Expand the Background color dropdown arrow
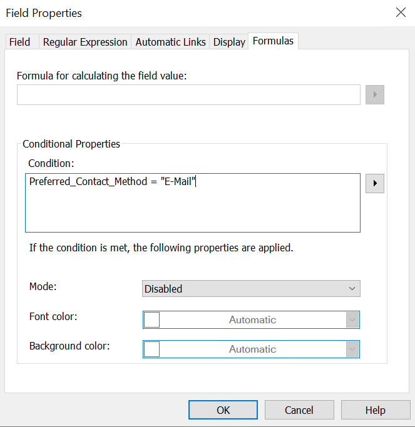This screenshot has width=415, height=427. coord(352,349)
